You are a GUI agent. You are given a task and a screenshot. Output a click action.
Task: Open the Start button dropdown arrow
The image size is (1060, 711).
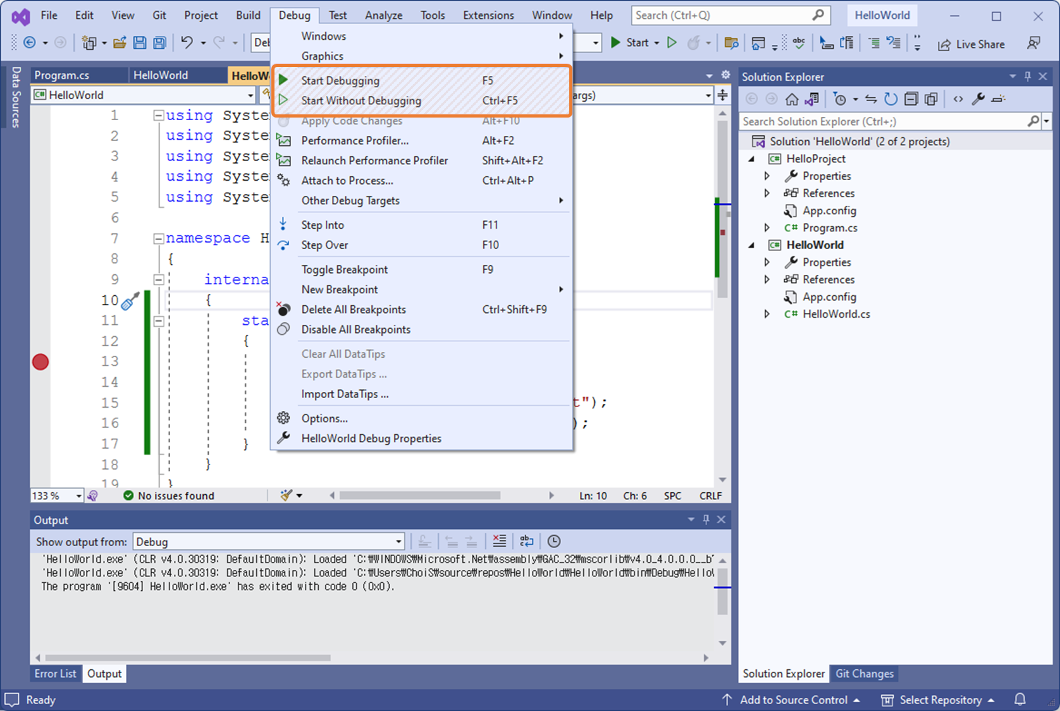[x=657, y=43]
